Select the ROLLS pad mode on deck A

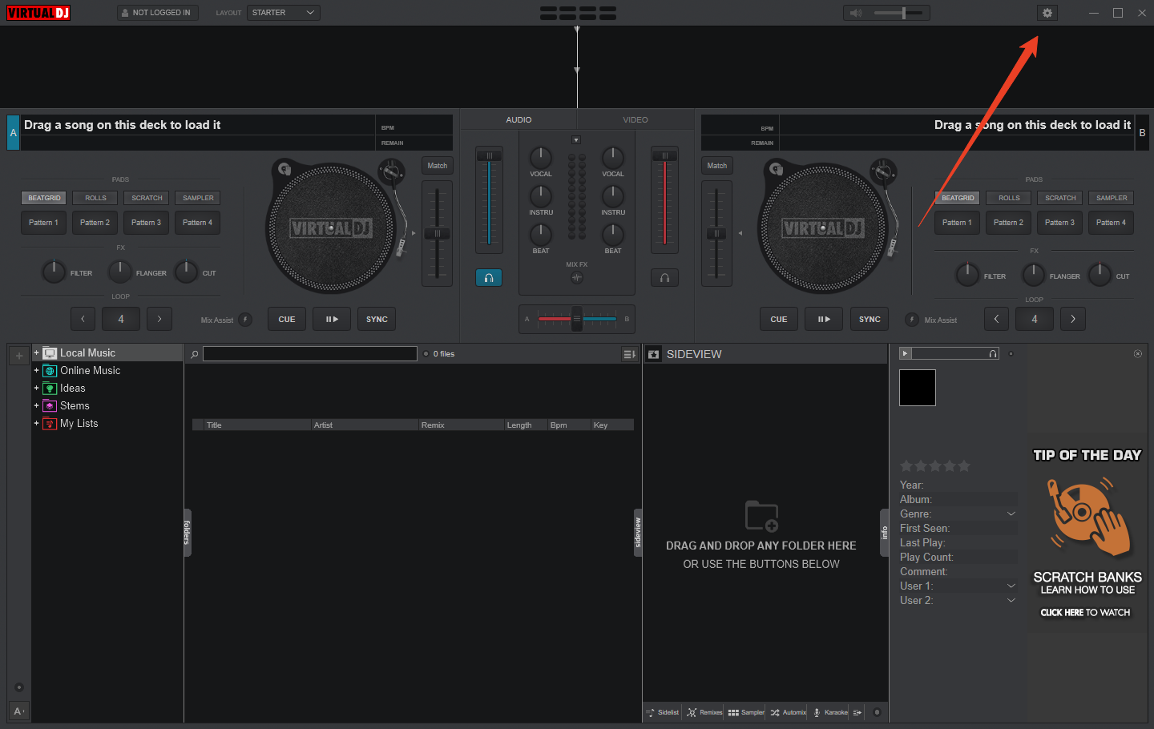[95, 198]
